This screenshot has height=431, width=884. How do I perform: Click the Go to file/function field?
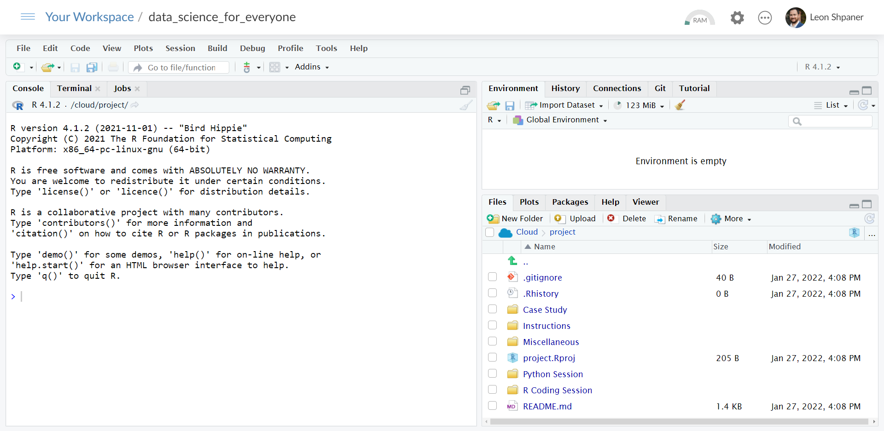[179, 68]
